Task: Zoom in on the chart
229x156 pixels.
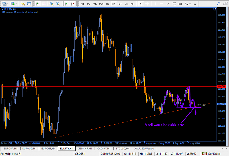Action: (52, 4)
